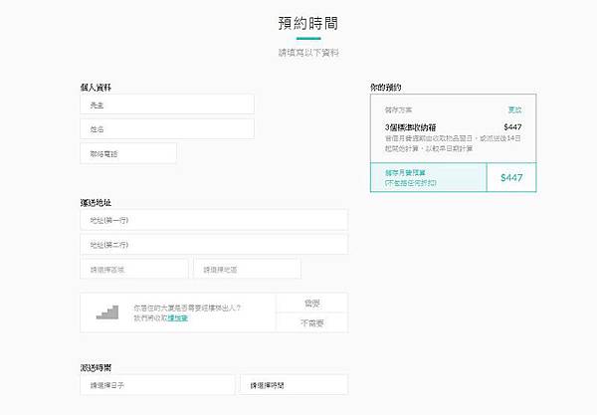This screenshot has height=415, width=597.
Task: Click the staircase icon
Action: (x=107, y=312)
